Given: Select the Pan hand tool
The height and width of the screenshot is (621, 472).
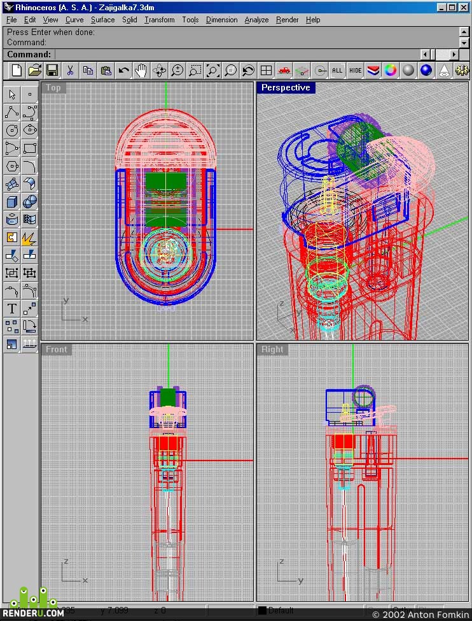Looking at the screenshot, I should point(141,71).
